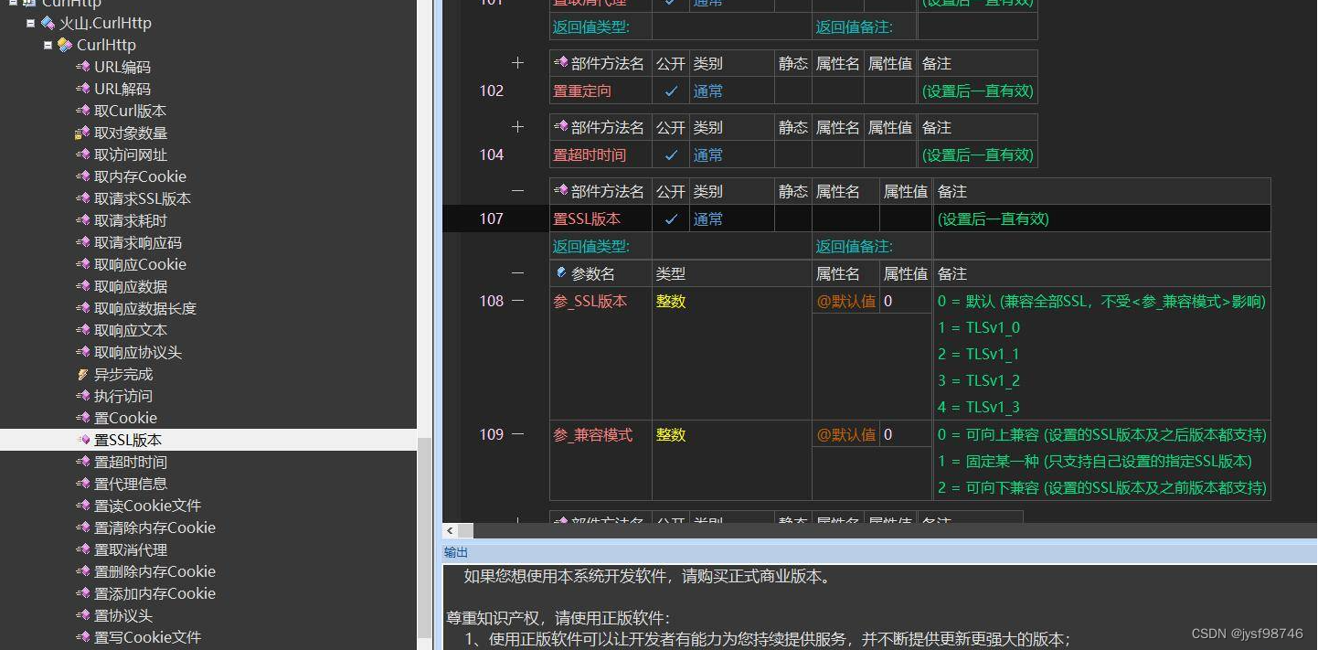Click the 取请求响应码 method icon
This screenshot has width=1318, height=650.
(82, 242)
